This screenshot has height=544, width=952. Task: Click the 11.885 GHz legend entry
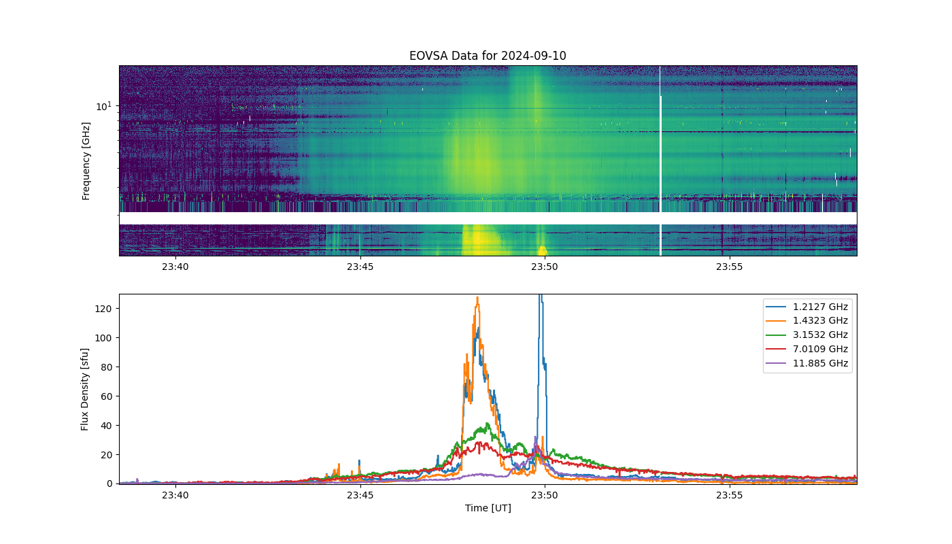(807, 364)
